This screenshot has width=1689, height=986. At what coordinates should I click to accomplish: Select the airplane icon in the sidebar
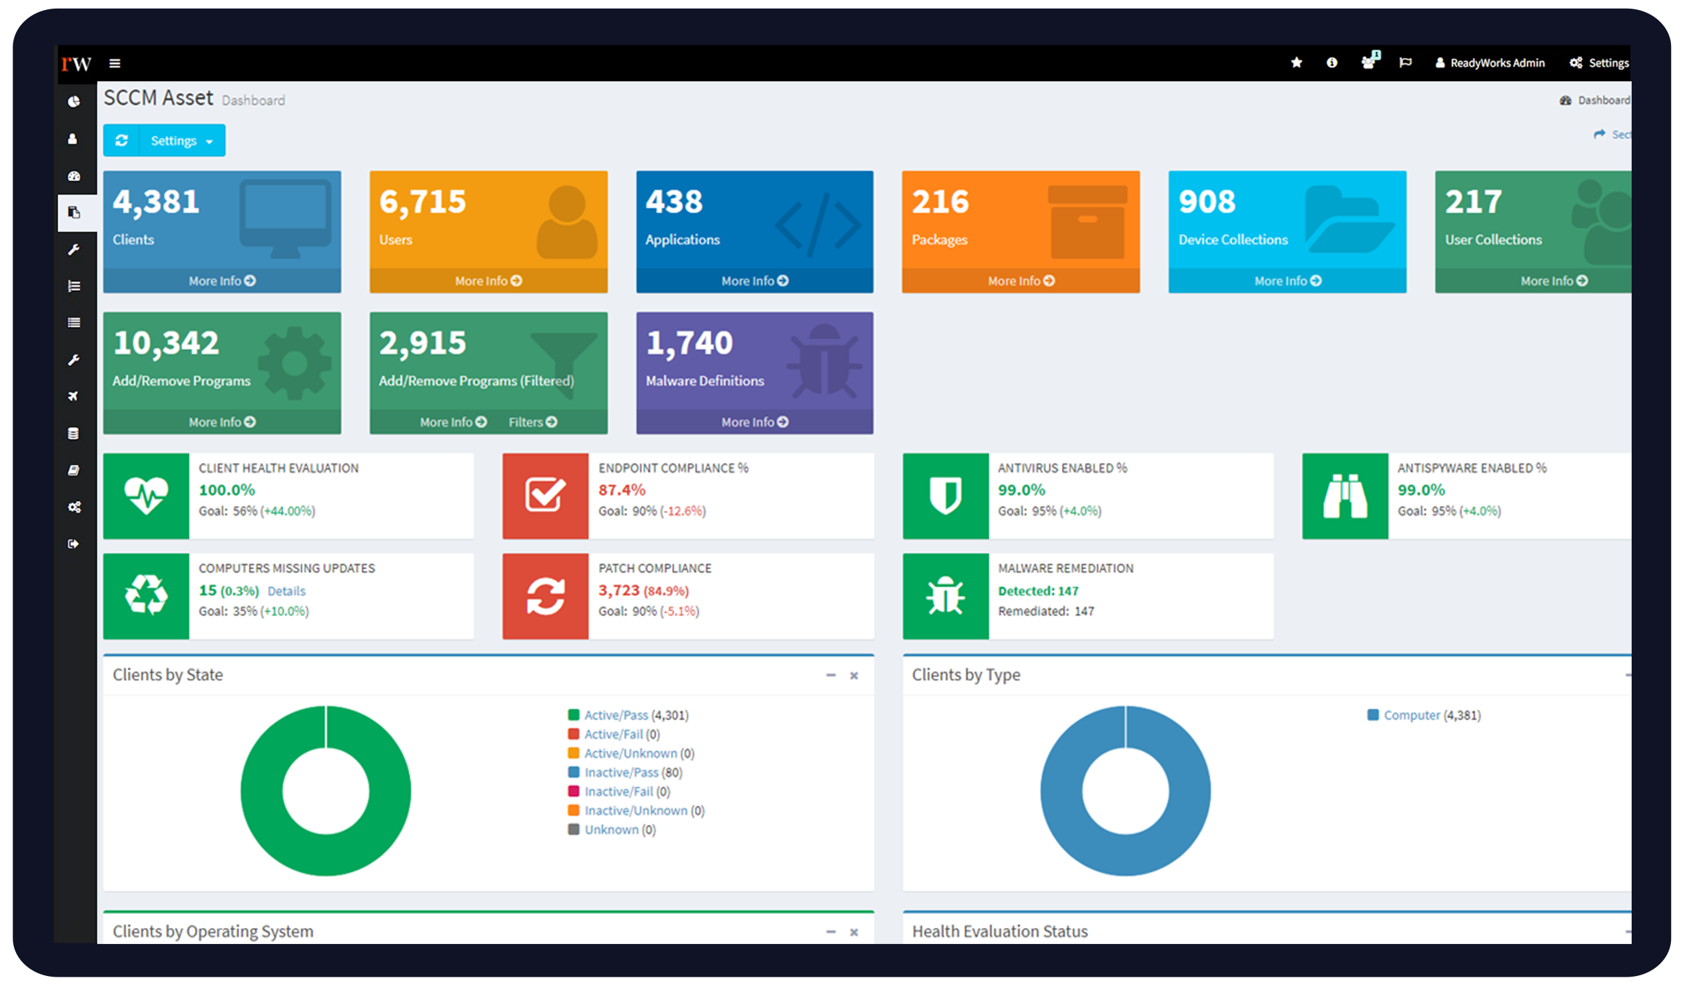click(x=74, y=396)
